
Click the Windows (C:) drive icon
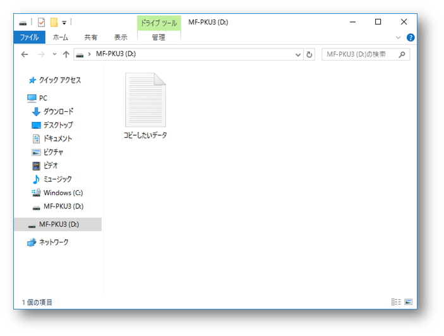tap(36, 193)
